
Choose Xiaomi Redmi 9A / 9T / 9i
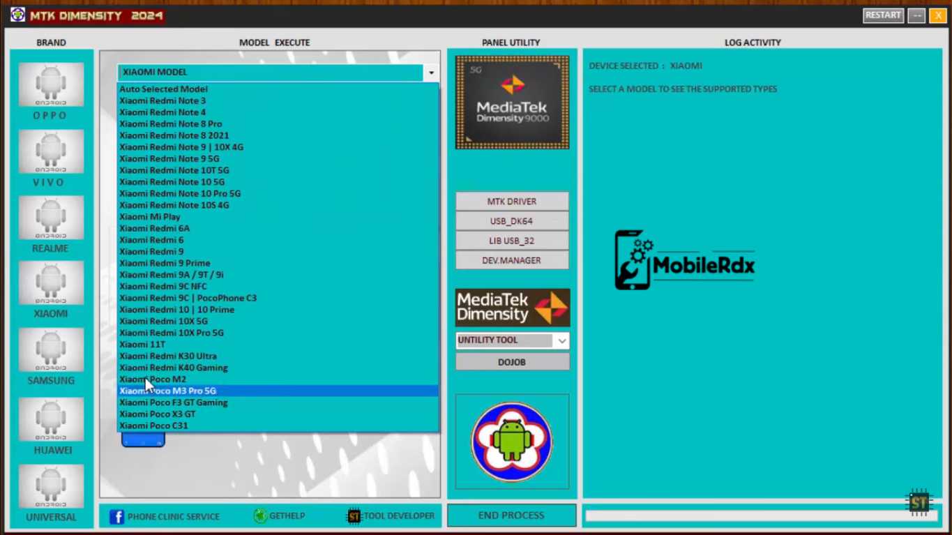click(x=278, y=275)
